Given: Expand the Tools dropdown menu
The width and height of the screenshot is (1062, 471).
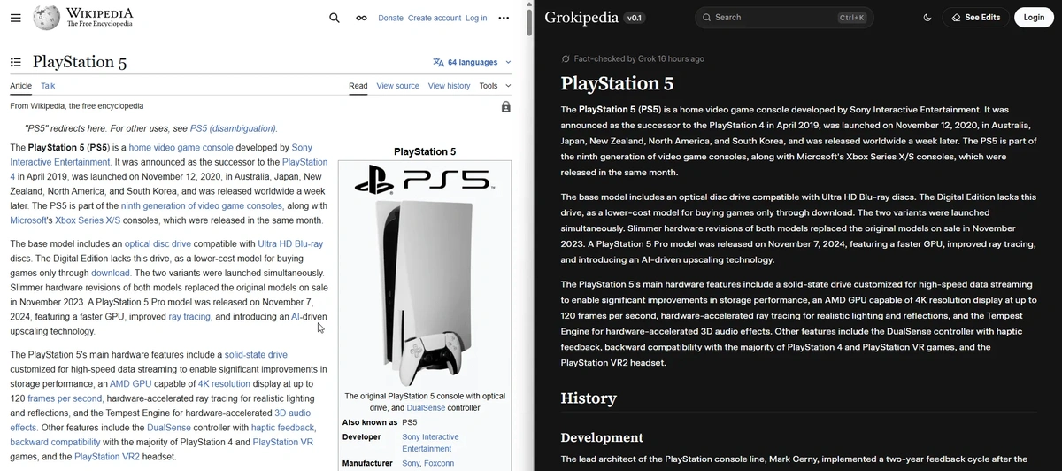Looking at the screenshot, I should tap(495, 86).
